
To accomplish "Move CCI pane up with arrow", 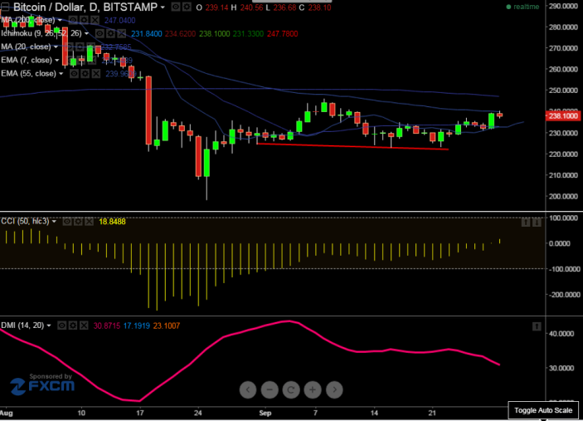I will click(x=526, y=223).
